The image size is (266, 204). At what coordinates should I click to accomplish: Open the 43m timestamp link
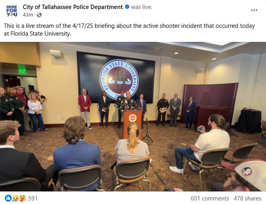[28, 15]
